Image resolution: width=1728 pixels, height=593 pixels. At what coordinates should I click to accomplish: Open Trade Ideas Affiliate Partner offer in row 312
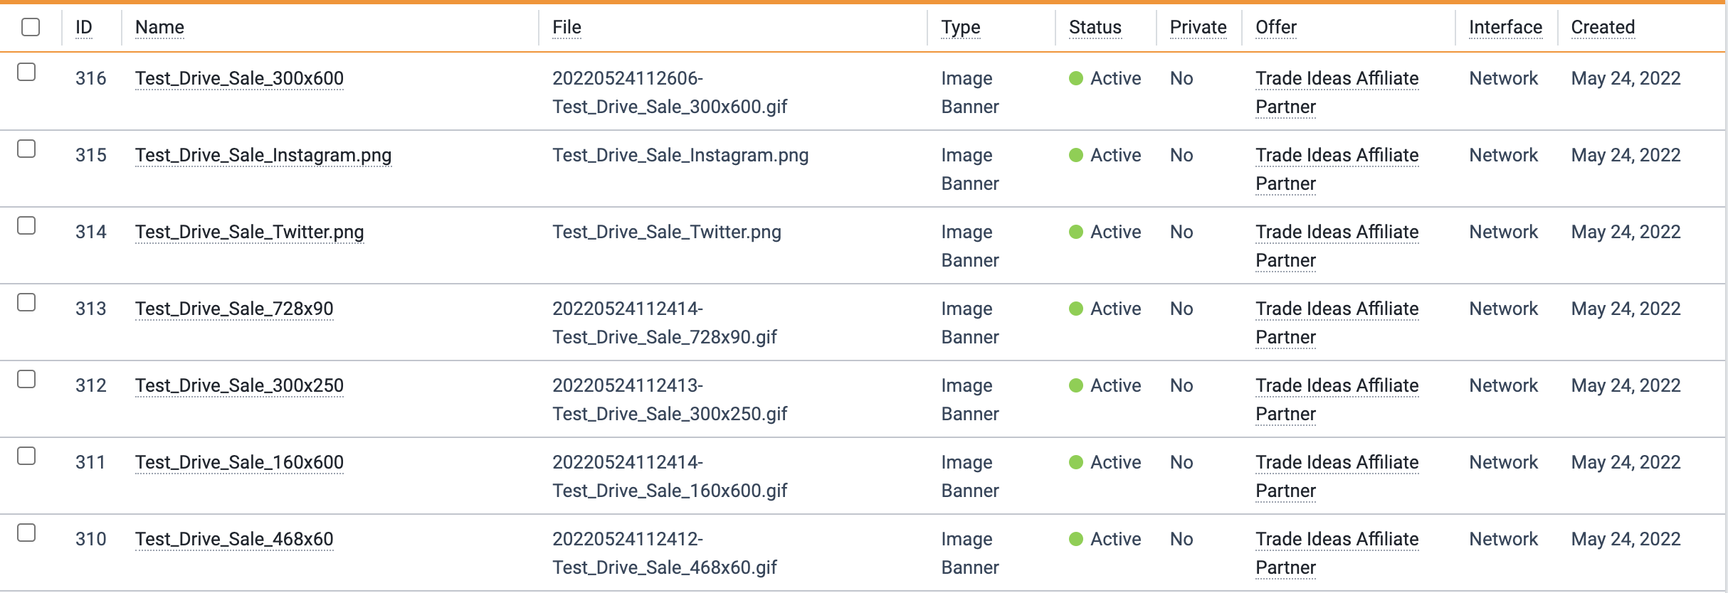(1337, 400)
